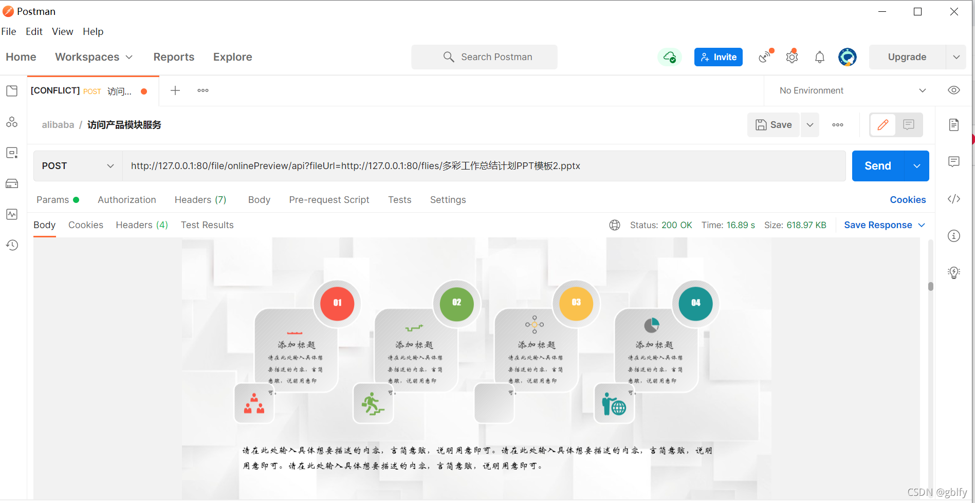Open the Documentation panel
The width and height of the screenshot is (975, 503).
coord(954,124)
